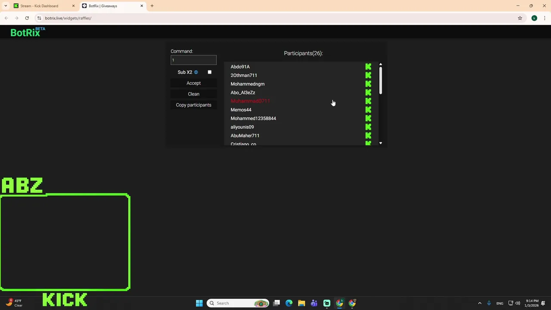
Task: Click the Copy participants button
Action: [194, 105]
